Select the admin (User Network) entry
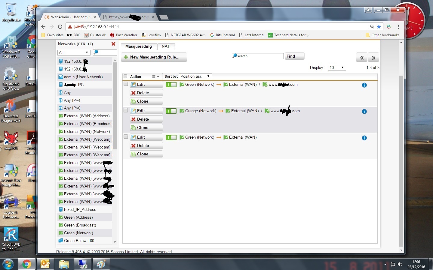This screenshot has height=270, width=433. click(85, 77)
